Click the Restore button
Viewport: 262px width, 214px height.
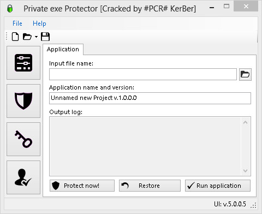pos(150,186)
